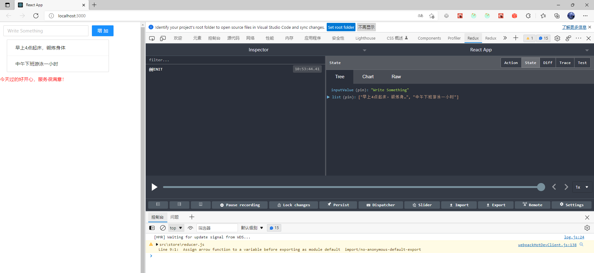Toggle device emulation icon in DevTools
This screenshot has width=594, height=273.
pyautogui.click(x=163, y=38)
